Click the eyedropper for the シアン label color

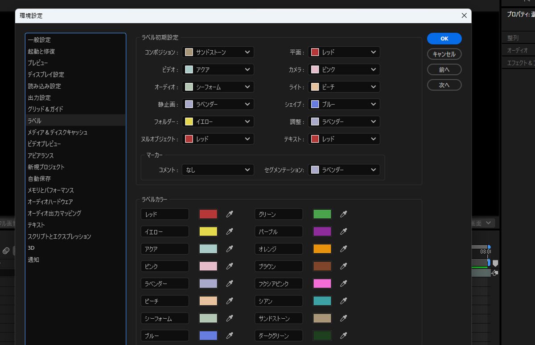pyautogui.click(x=344, y=301)
